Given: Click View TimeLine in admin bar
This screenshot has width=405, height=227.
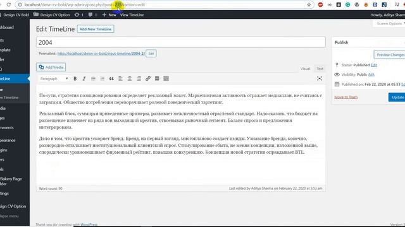Looking at the screenshot, I should click(x=132, y=15).
